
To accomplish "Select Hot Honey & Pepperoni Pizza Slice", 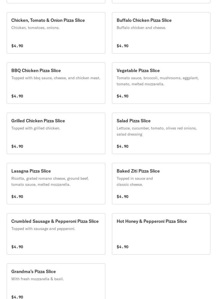I will [152, 221].
